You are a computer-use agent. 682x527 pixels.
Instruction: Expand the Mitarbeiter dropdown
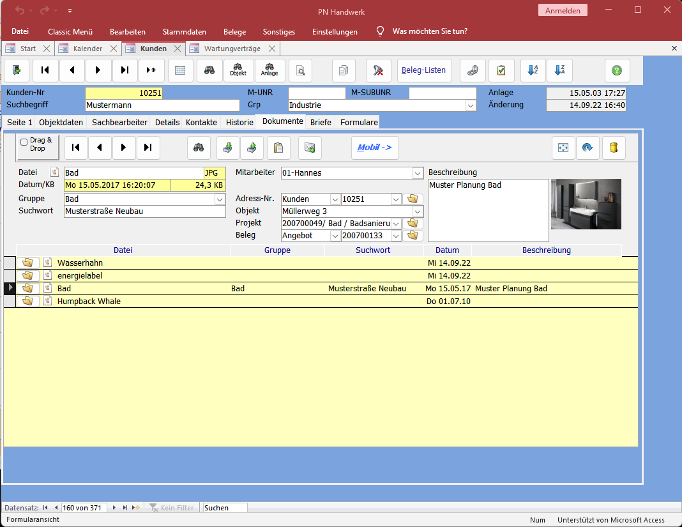(418, 173)
